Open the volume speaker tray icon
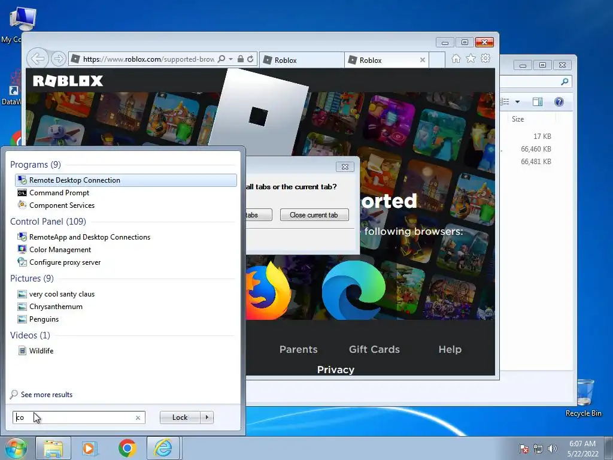The image size is (613, 460). (x=553, y=449)
